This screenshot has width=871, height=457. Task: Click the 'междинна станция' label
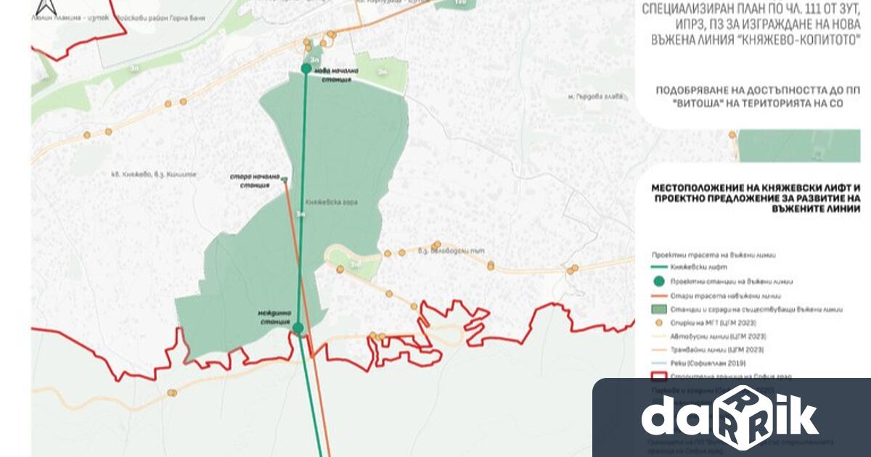pyautogui.click(x=274, y=318)
